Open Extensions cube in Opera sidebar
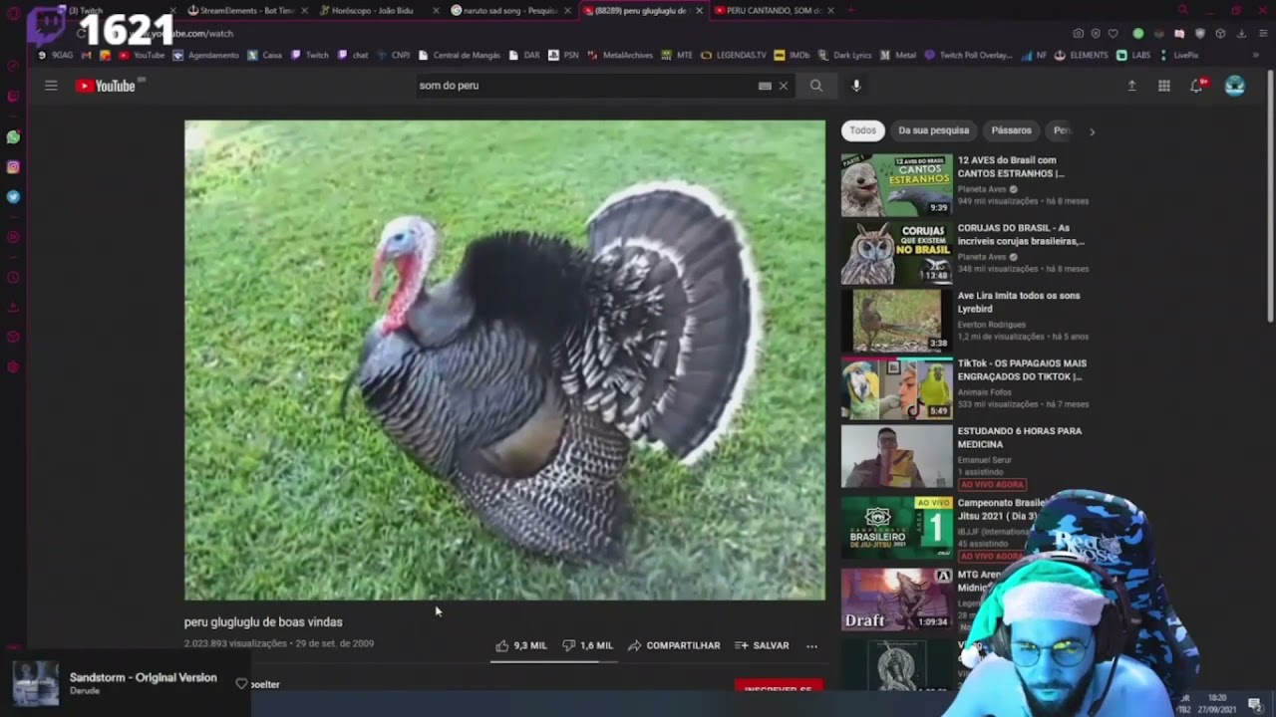This screenshot has width=1276, height=717. click(x=13, y=338)
